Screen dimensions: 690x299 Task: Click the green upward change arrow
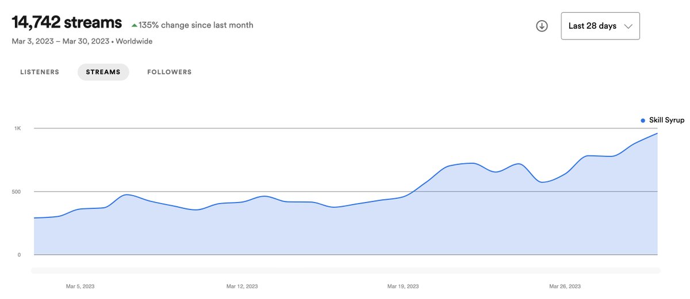(134, 25)
